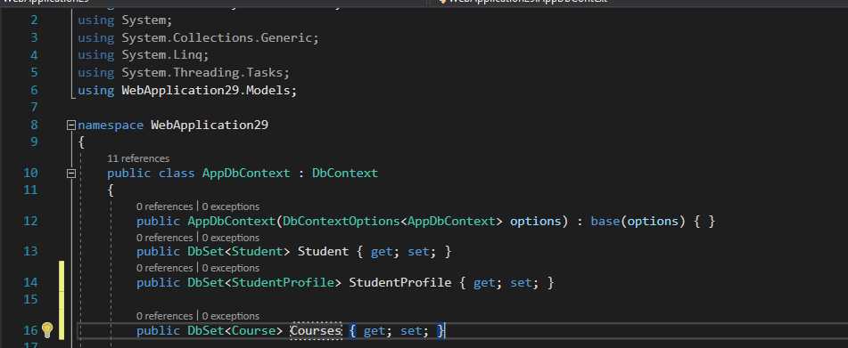Open '0 exceptions' above the StudentProfile DbSet
The width and height of the screenshot is (848, 348).
(x=231, y=268)
